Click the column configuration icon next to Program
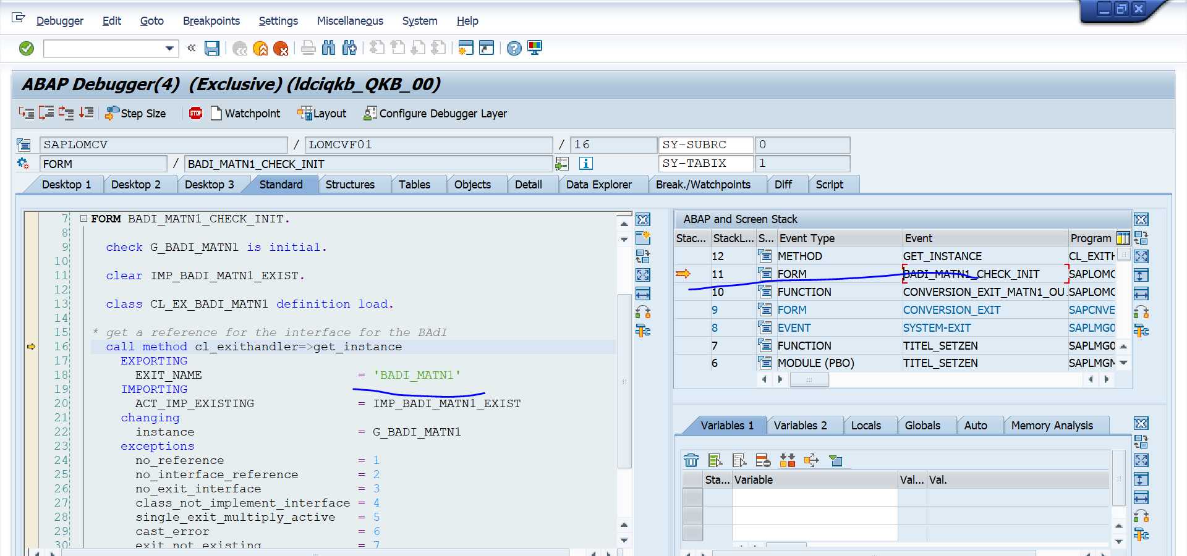 tap(1123, 238)
